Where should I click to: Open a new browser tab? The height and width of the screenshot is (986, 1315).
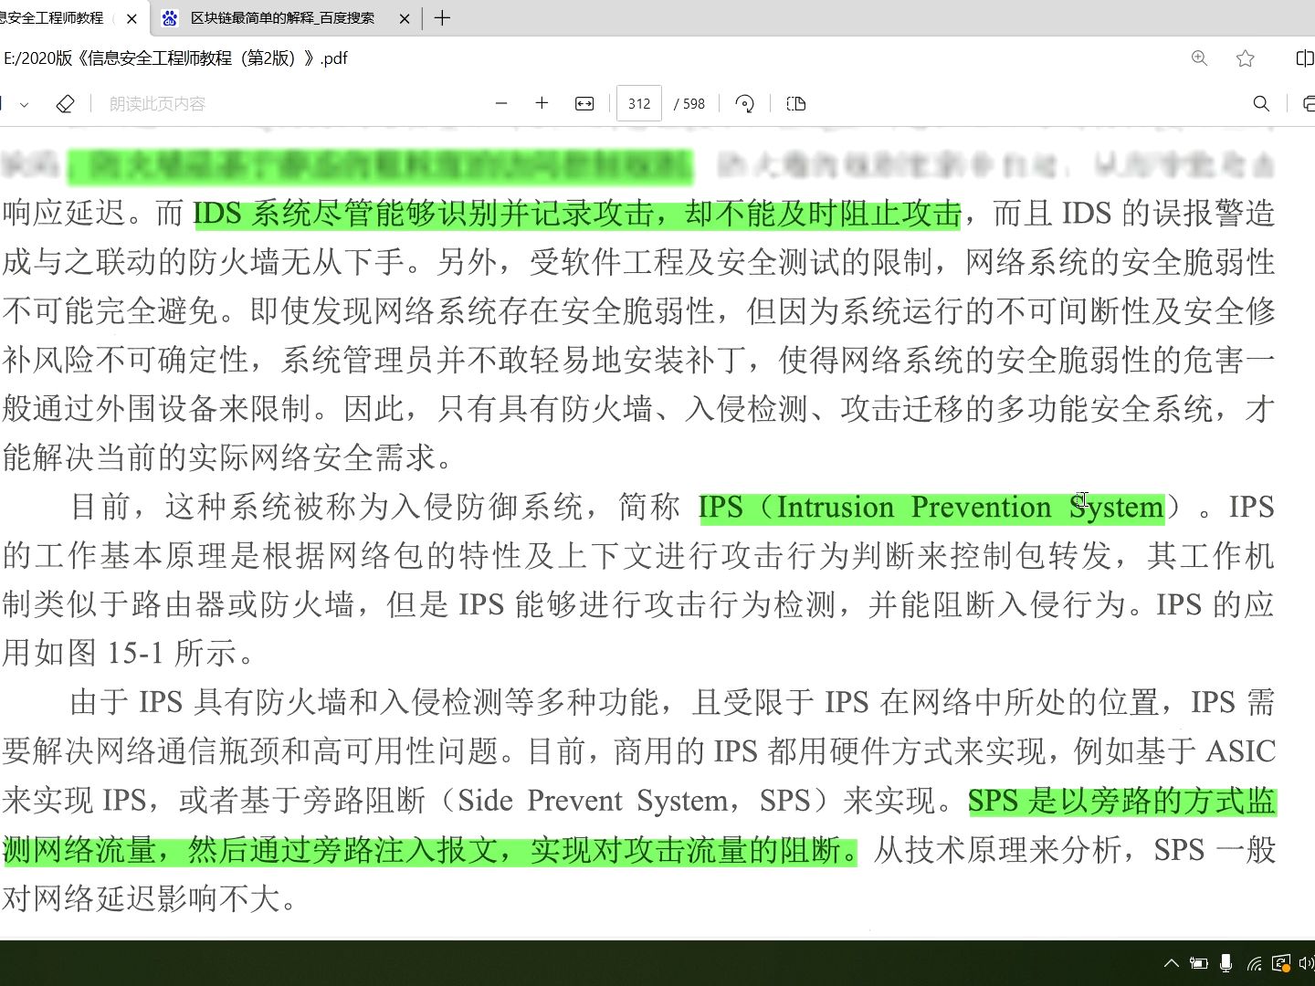click(443, 18)
